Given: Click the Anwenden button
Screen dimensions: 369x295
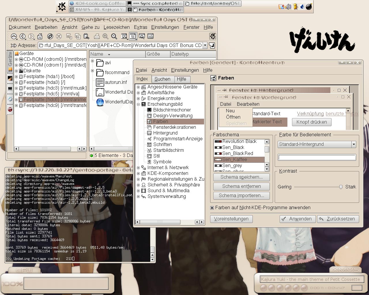Looking at the screenshot, I should tap(298, 219).
